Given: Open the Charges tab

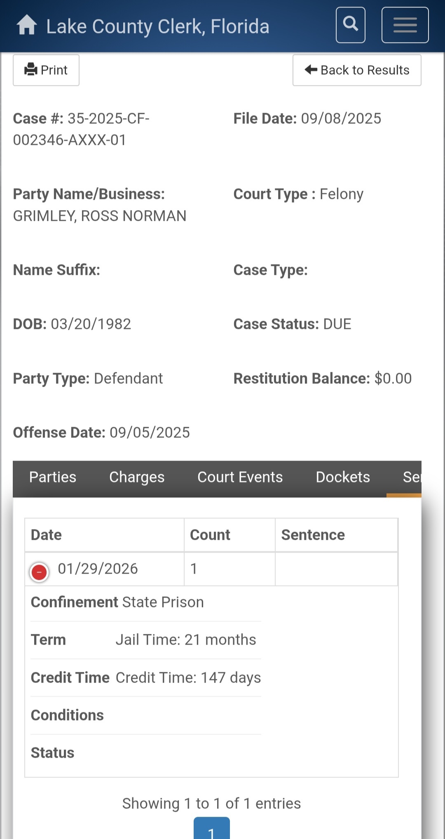Looking at the screenshot, I should tap(137, 477).
